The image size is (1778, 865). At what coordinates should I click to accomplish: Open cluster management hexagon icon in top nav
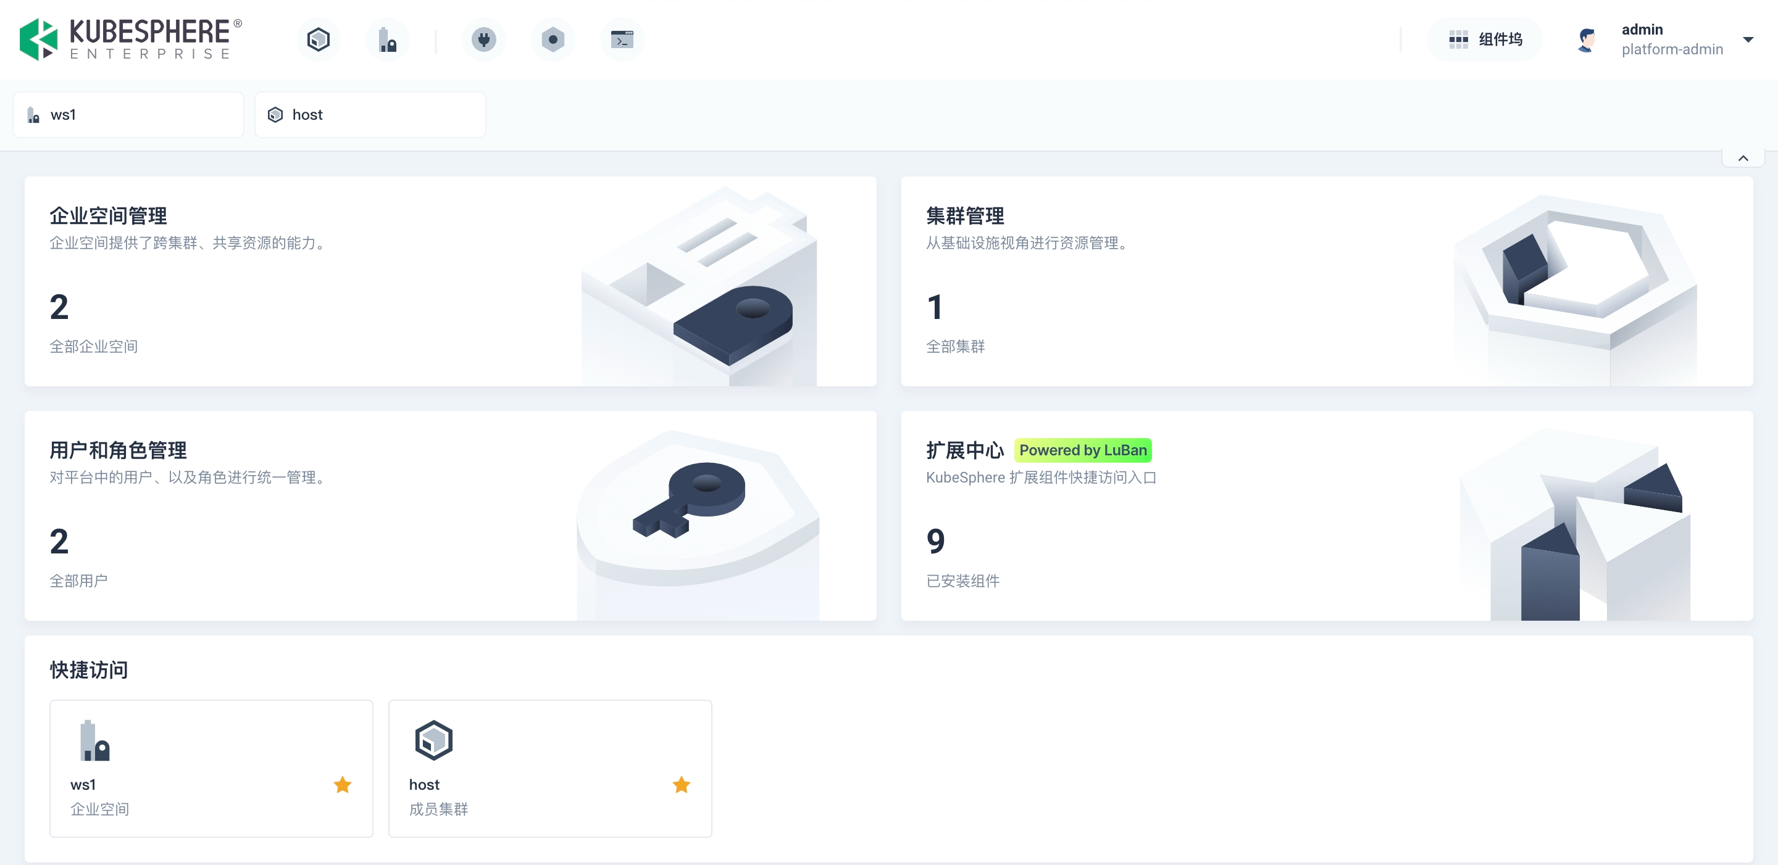(x=318, y=39)
